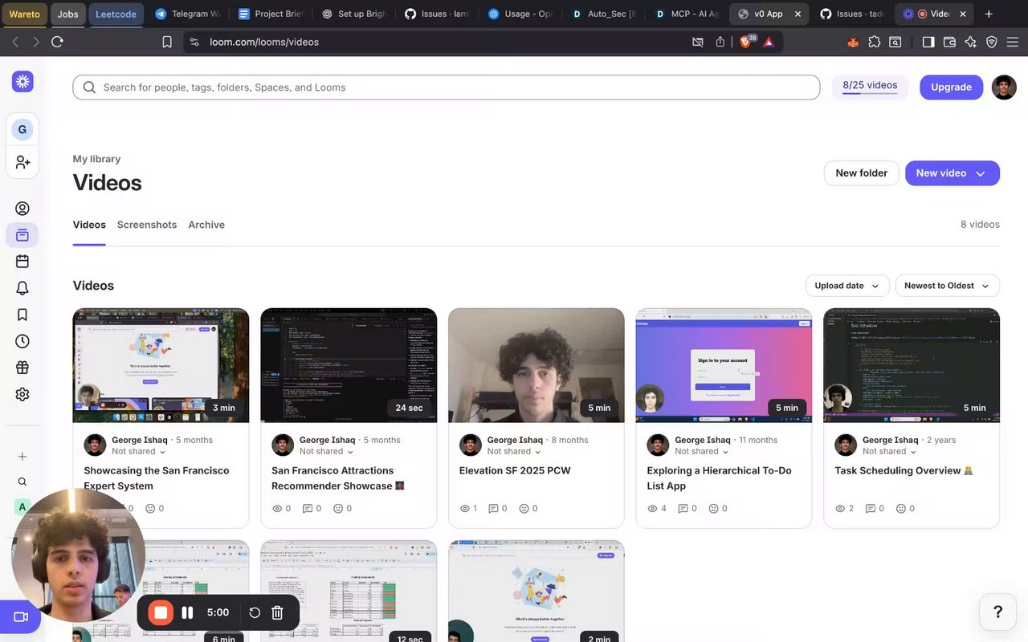Toggle the browser sidebar panel icon
This screenshot has width=1028, height=642.
928,42
